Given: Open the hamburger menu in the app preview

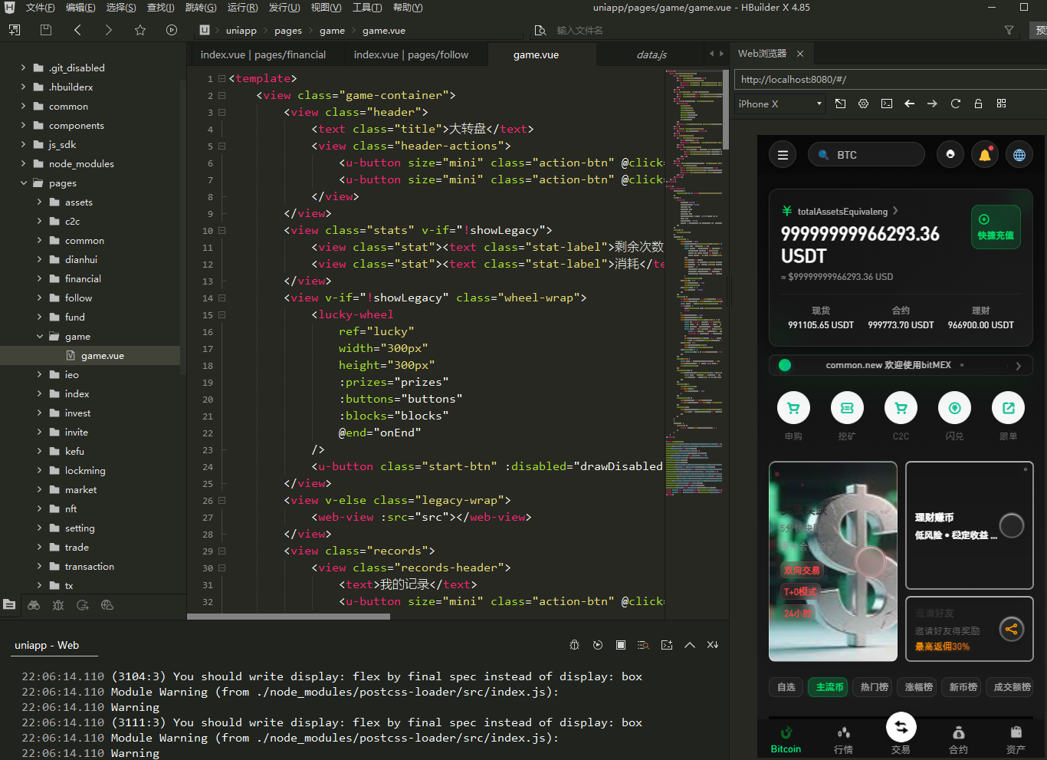Looking at the screenshot, I should point(783,155).
